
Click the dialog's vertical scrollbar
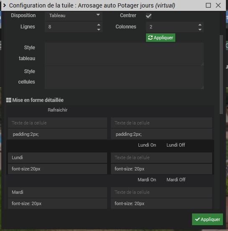pos(221,74)
